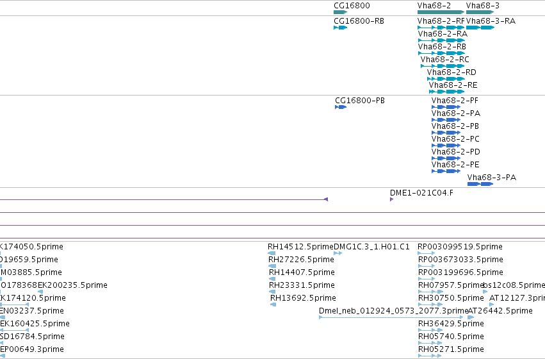Select the teal Vha68-3 gene bar
The image size is (545, 359).
(x=480, y=12)
